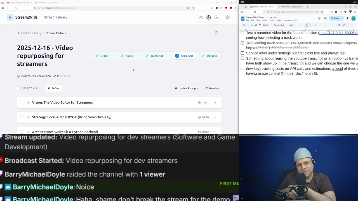Open the Arial font dropdown
This screenshot has height=201, width=358.
coord(294,25)
